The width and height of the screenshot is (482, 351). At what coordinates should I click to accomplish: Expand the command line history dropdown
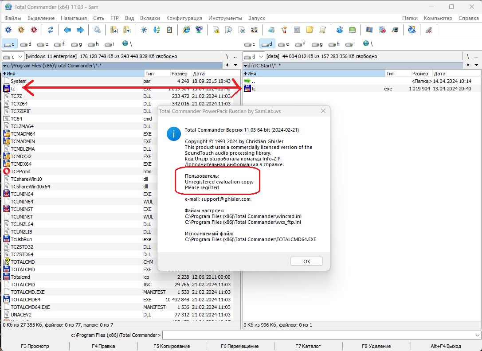point(477,335)
